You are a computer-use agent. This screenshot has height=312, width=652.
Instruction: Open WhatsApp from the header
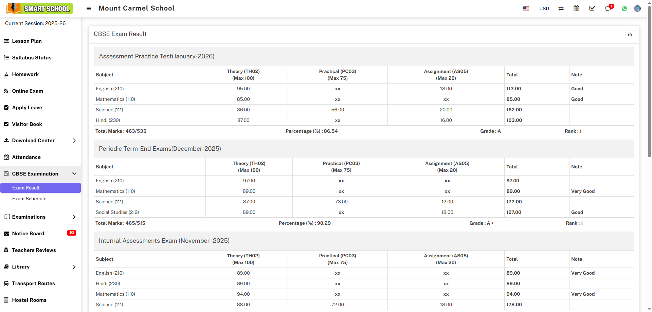click(624, 8)
